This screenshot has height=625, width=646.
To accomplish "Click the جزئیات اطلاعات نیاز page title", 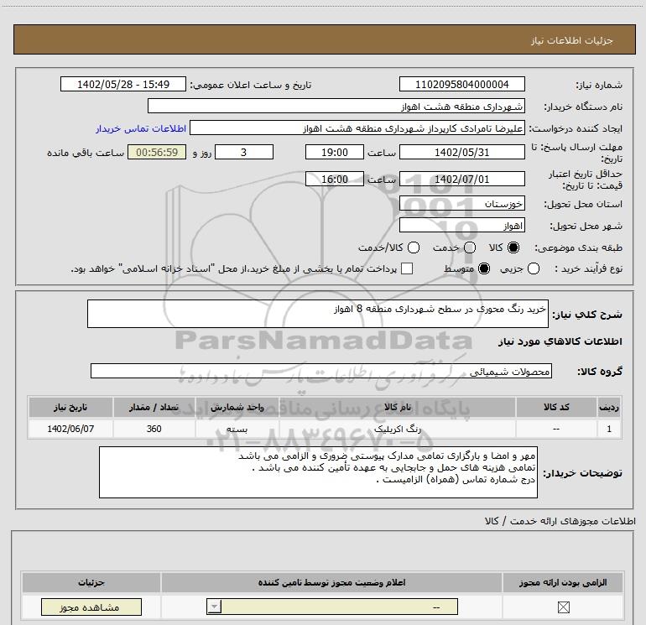I will pyautogui.click(x=571, y=40).
